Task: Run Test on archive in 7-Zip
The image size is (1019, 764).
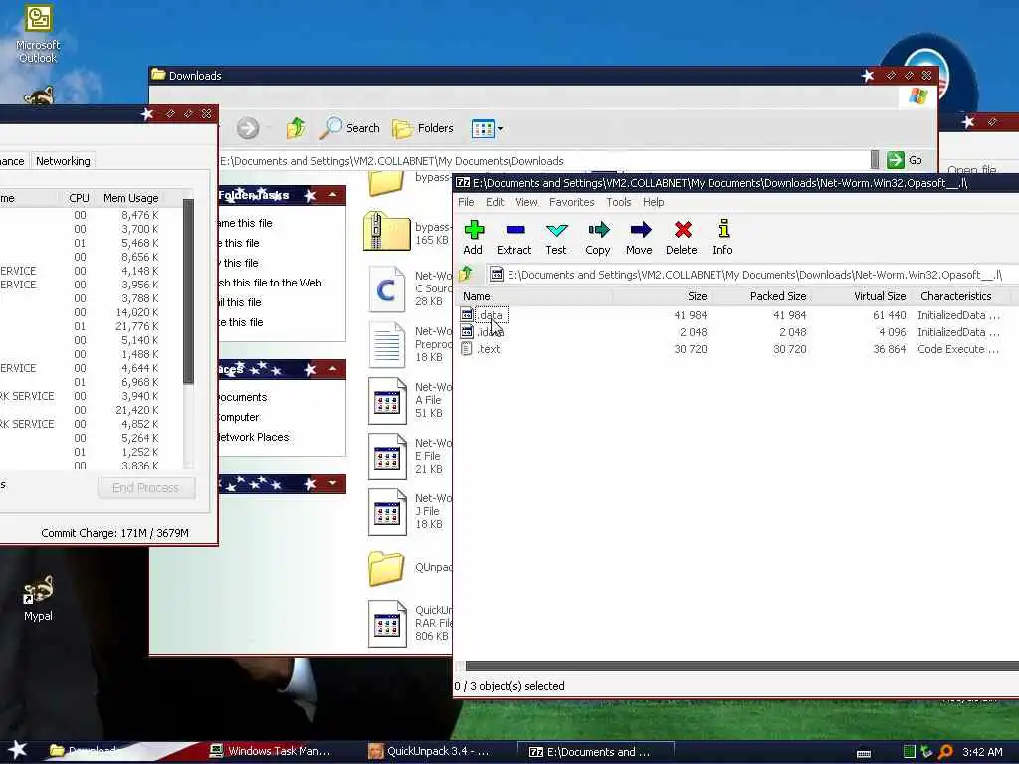Action: [556, 237]
